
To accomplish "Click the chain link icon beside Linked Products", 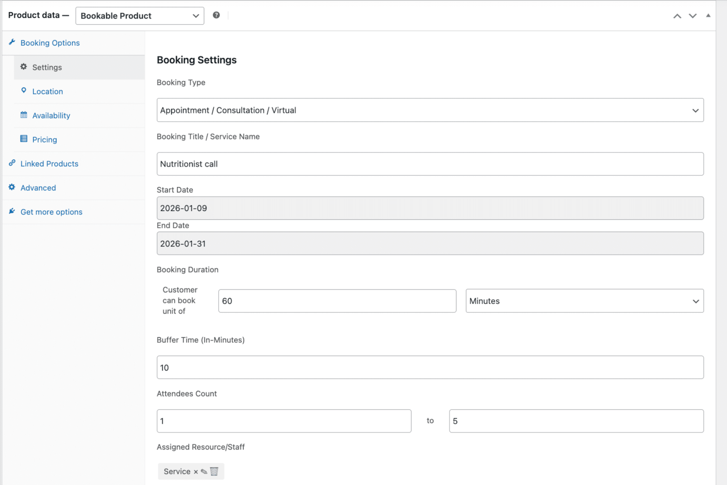I will [12, 163].
